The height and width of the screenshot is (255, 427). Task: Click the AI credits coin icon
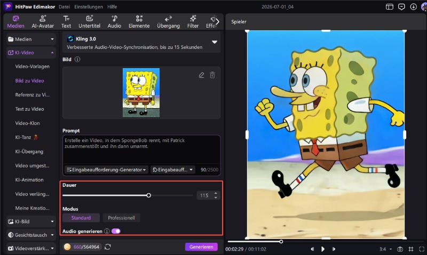pos(67,247)
